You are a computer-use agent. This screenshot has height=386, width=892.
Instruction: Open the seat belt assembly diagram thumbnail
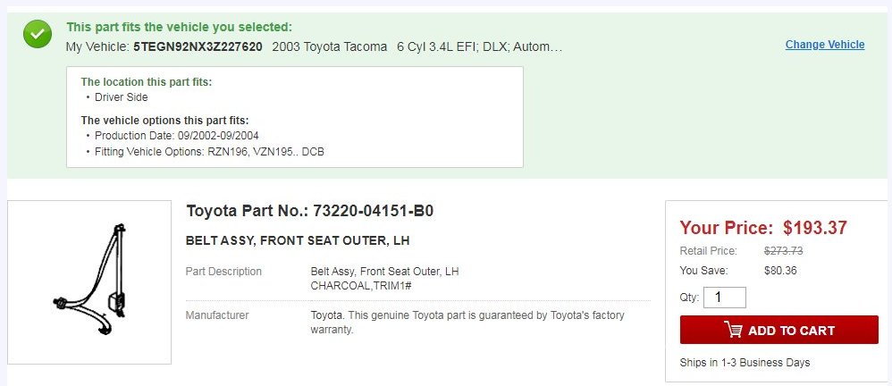tap(89, 282)
